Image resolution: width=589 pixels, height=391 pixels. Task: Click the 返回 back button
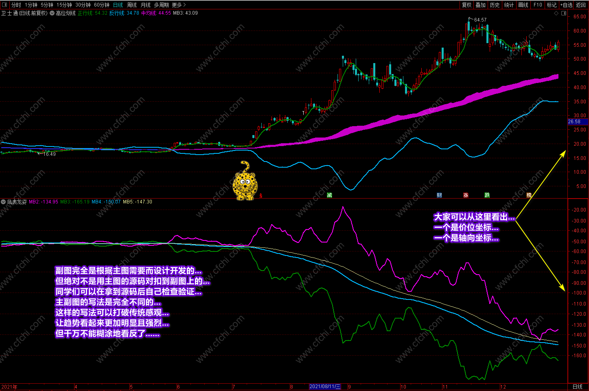tap(581, 5)
